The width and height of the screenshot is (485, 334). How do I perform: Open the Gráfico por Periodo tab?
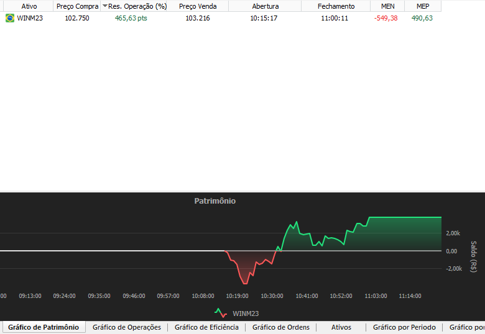(x=404, y=327)
